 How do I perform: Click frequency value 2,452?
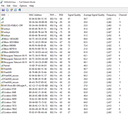pyautogui.click(x=109, y=35)
